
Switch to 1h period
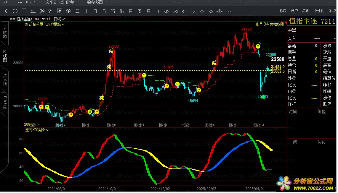(x=122, y=11)
